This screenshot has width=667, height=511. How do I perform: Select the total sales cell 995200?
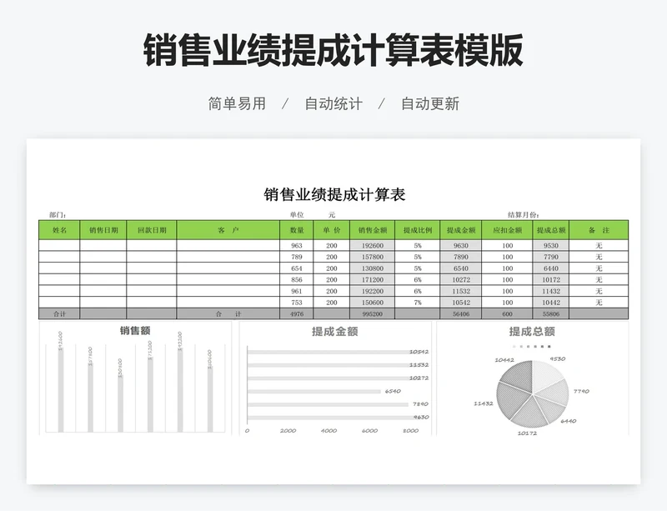point(372,314)
